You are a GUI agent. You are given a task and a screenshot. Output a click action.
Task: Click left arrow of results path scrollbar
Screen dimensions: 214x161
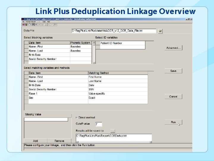(x=77, y=142)
